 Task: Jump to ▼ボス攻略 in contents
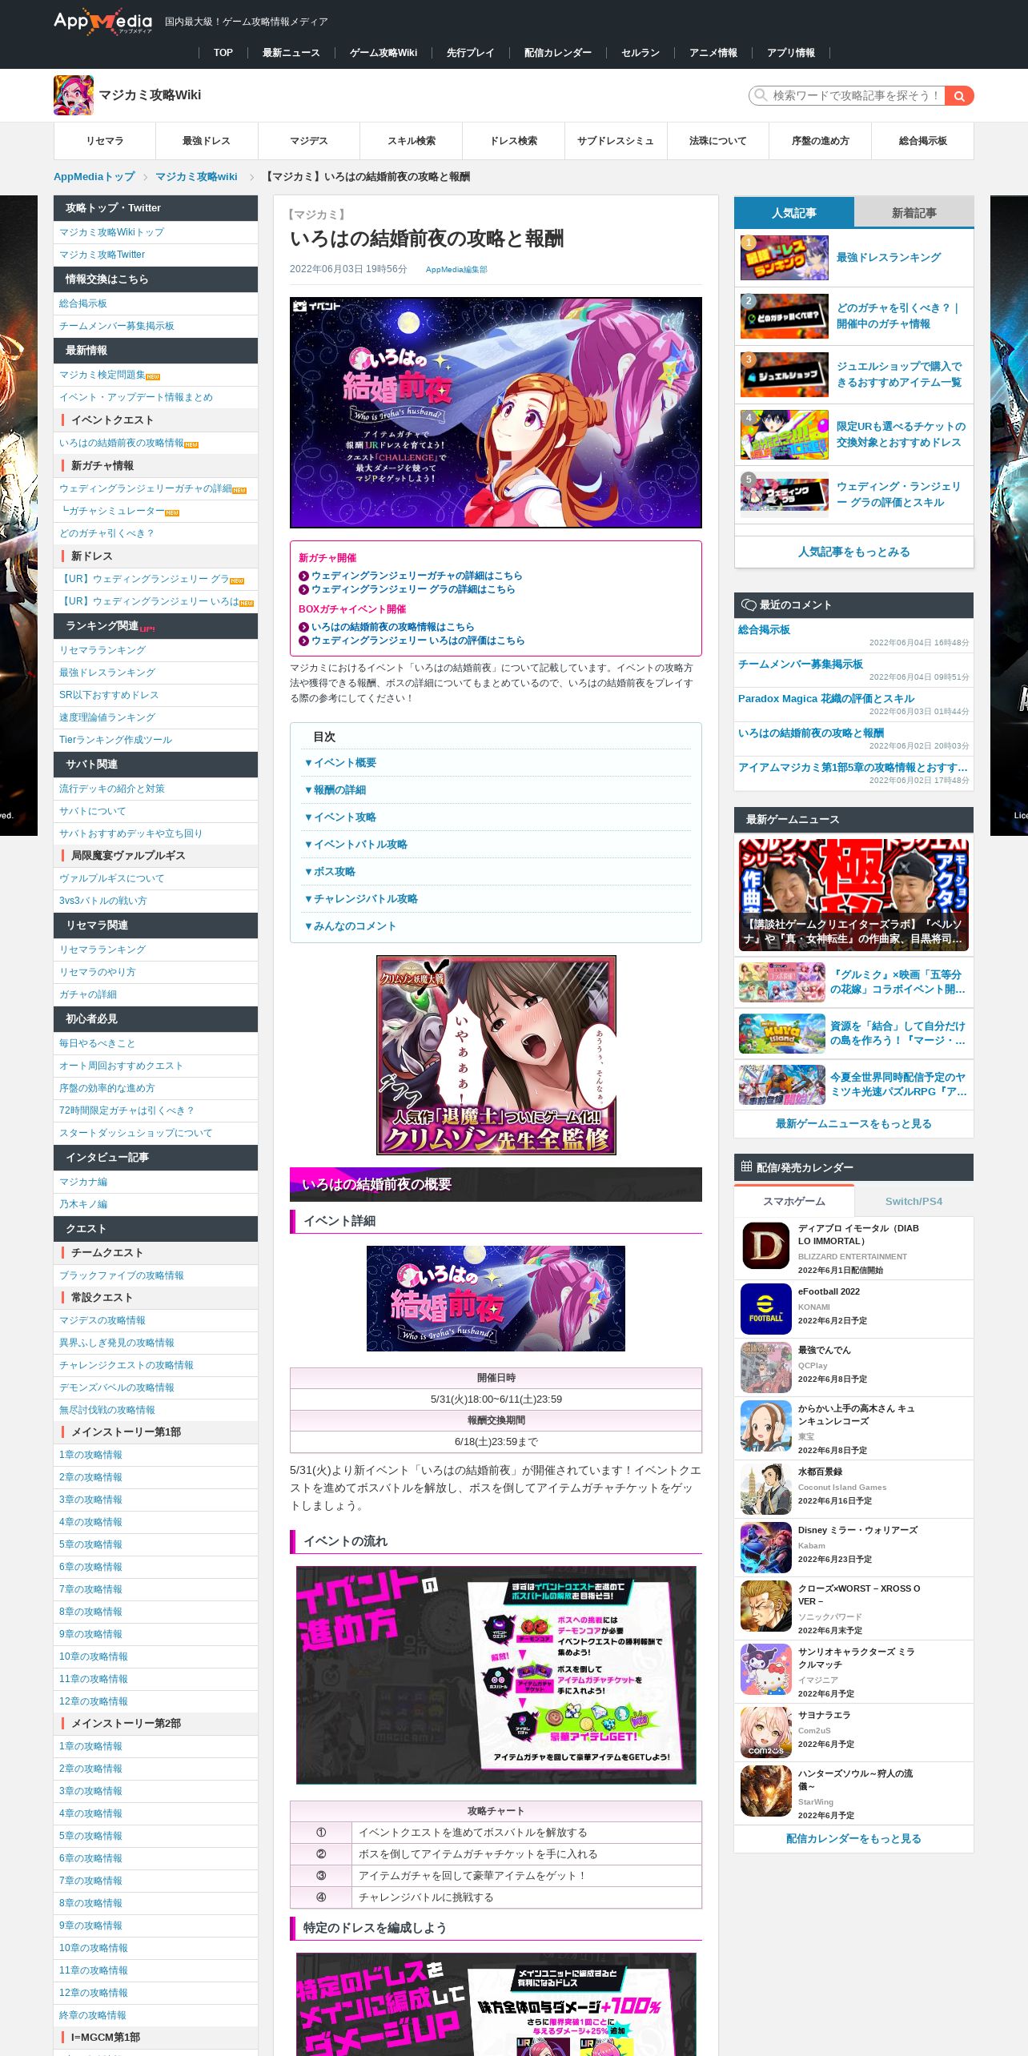tap(330, 872)
